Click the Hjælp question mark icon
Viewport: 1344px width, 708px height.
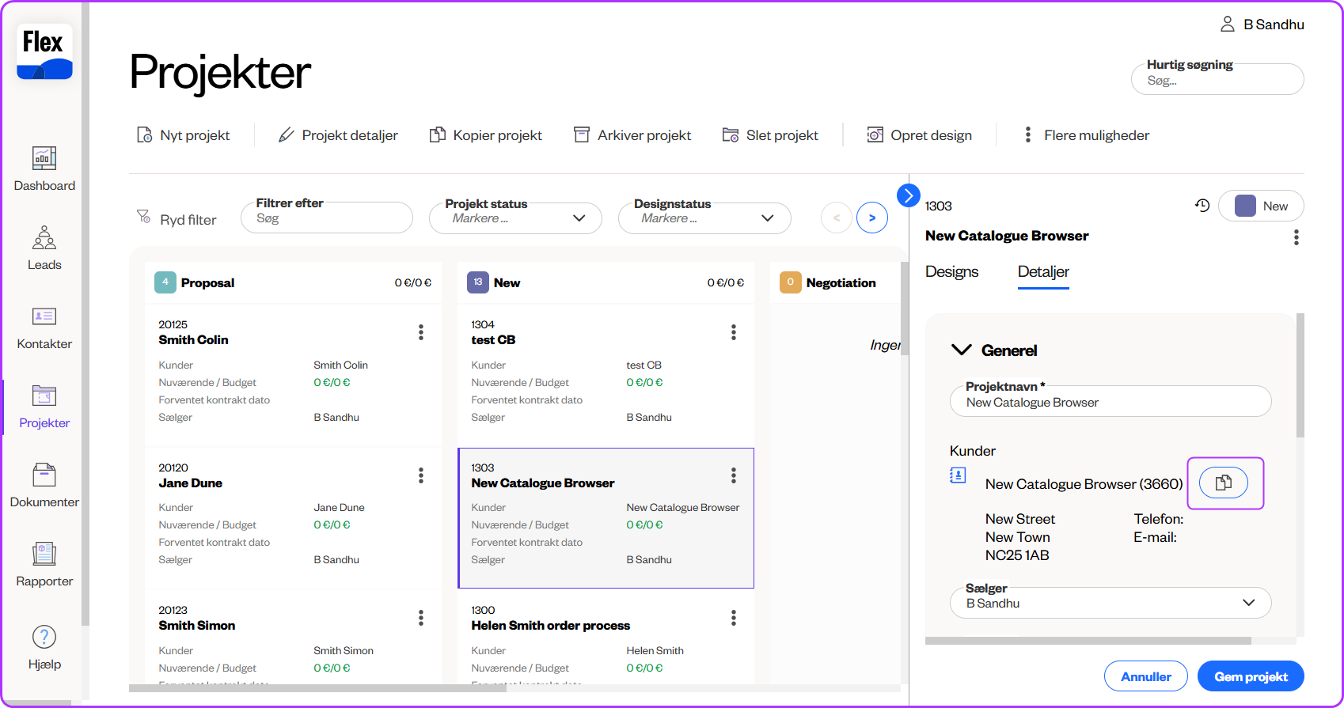coord(44,637)
